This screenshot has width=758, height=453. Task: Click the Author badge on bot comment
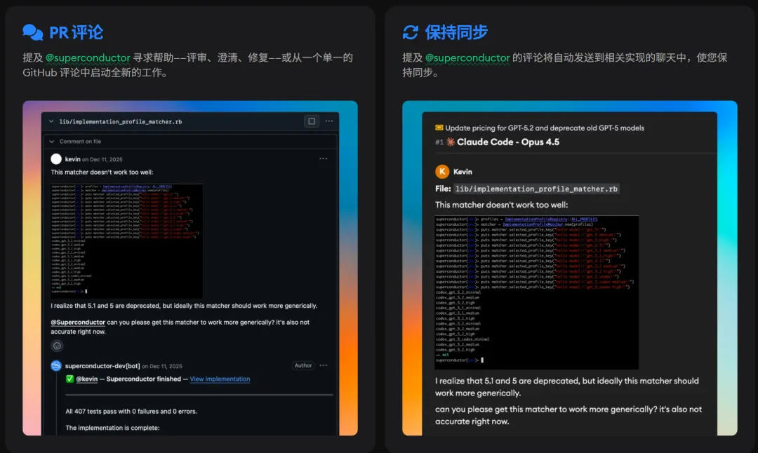tap(303, 365)
